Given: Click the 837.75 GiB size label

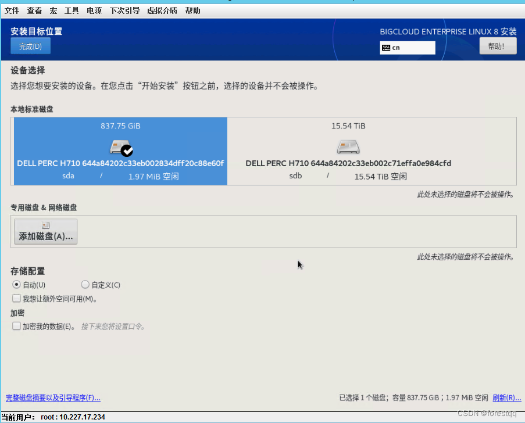Looking at the screenshot, I should [x=120, y=126].
